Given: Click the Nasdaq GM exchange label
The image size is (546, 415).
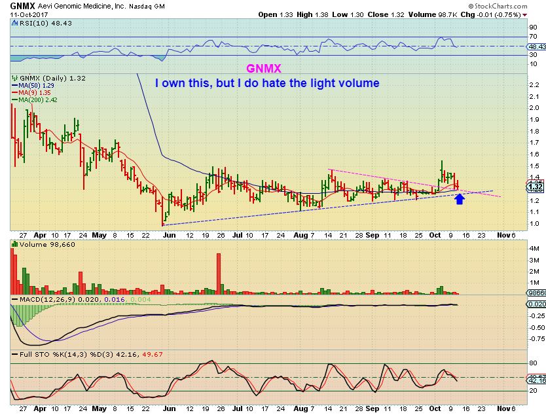Looking at the screenshot, I should coord(147,7).
